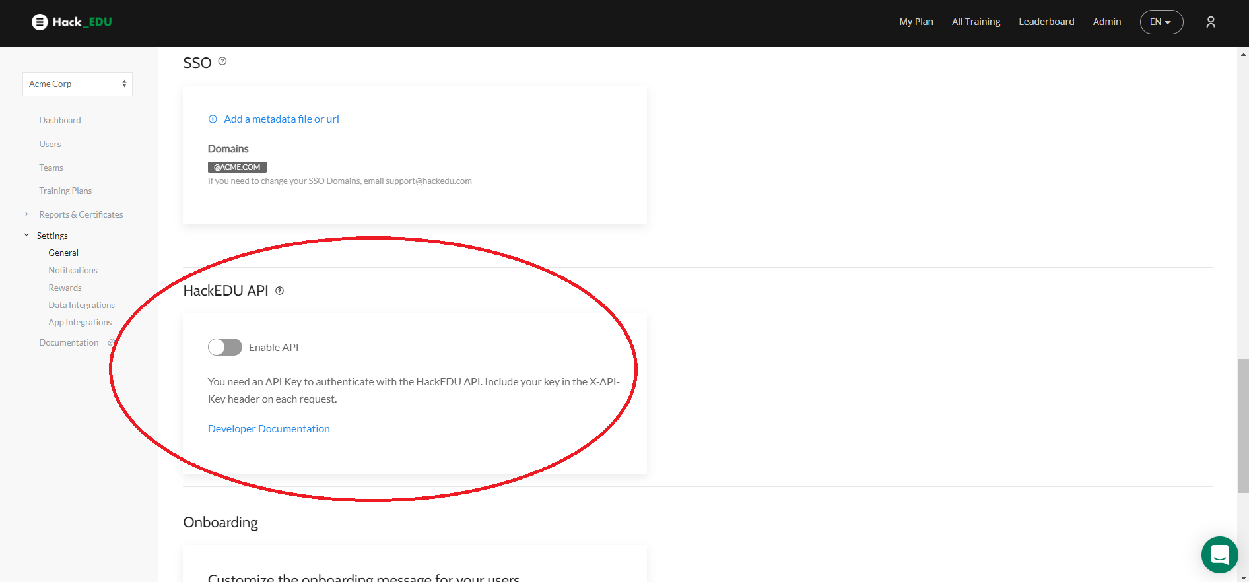Click the HackEDU API help icon

coord(280,291)
